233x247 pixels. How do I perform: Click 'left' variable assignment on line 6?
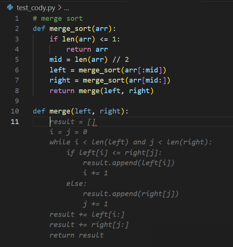coord(58,70)
